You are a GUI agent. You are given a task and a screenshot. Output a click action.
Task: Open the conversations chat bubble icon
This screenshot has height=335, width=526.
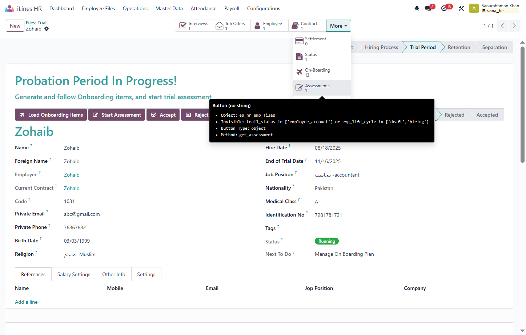click(x=428, y=8)
